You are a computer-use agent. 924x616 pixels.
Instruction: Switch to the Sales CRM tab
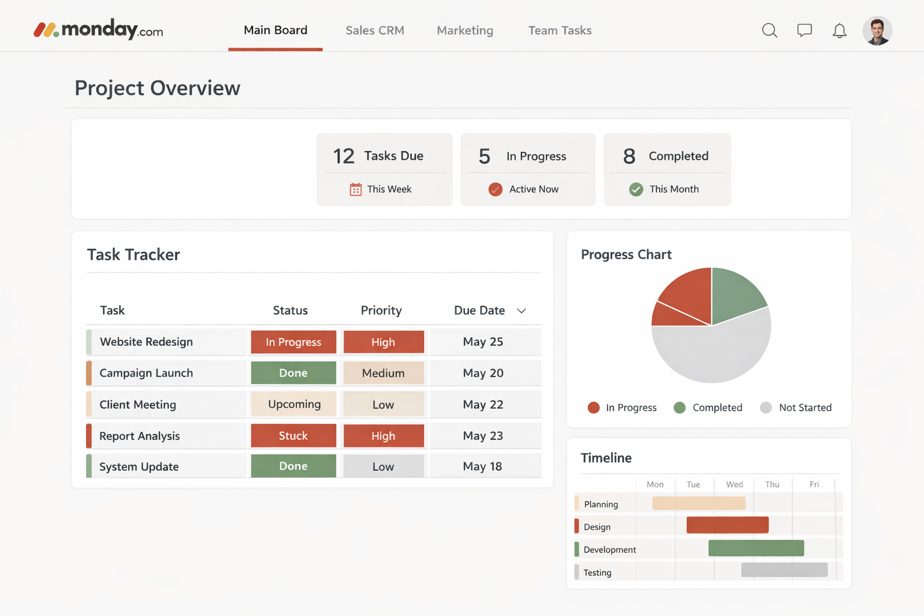375,30
